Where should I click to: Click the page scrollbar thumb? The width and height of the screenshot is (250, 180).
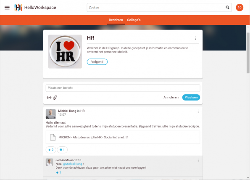coord(248,53)
